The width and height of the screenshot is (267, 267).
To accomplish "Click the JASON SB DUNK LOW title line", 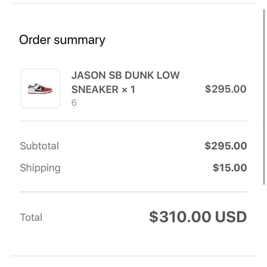I will (x=125, y=75).
